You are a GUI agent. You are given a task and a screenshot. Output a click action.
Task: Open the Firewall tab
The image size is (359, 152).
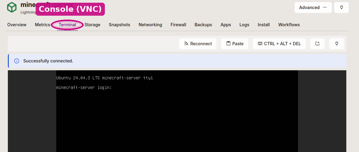(x=178, y=25)
